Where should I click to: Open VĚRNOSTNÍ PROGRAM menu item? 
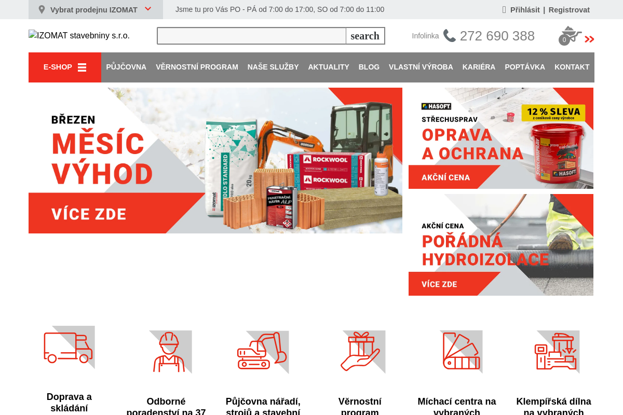(197, 67)
